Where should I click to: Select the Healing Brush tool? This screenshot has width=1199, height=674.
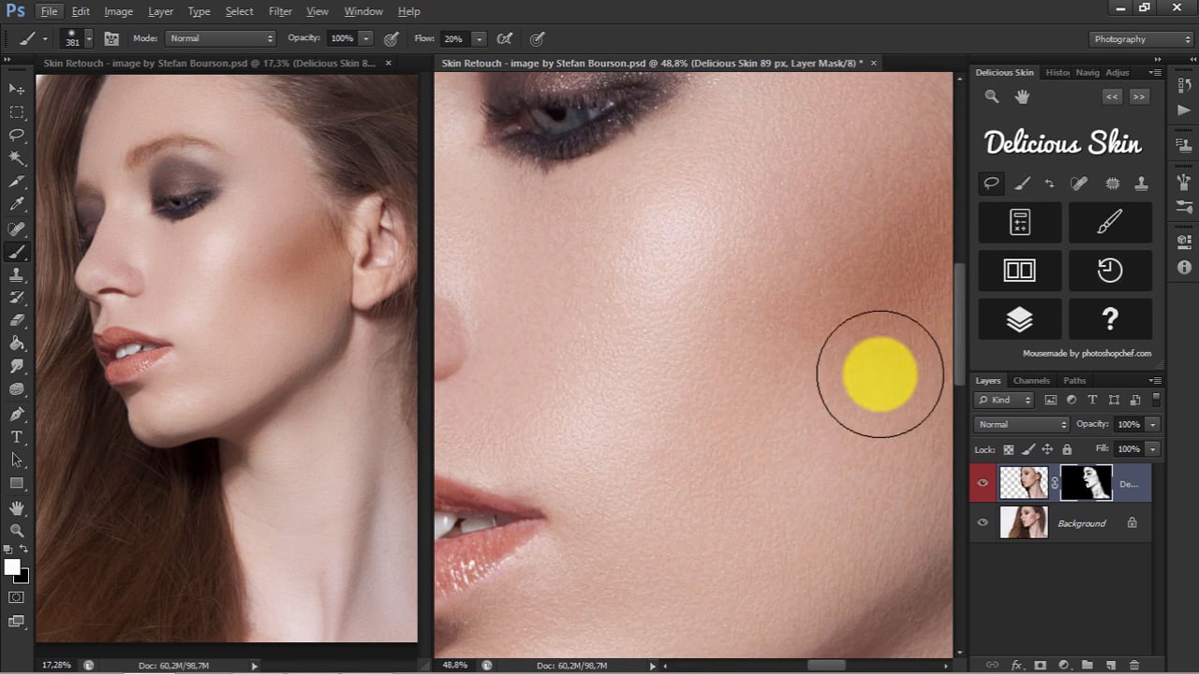(x=17, y=227)
